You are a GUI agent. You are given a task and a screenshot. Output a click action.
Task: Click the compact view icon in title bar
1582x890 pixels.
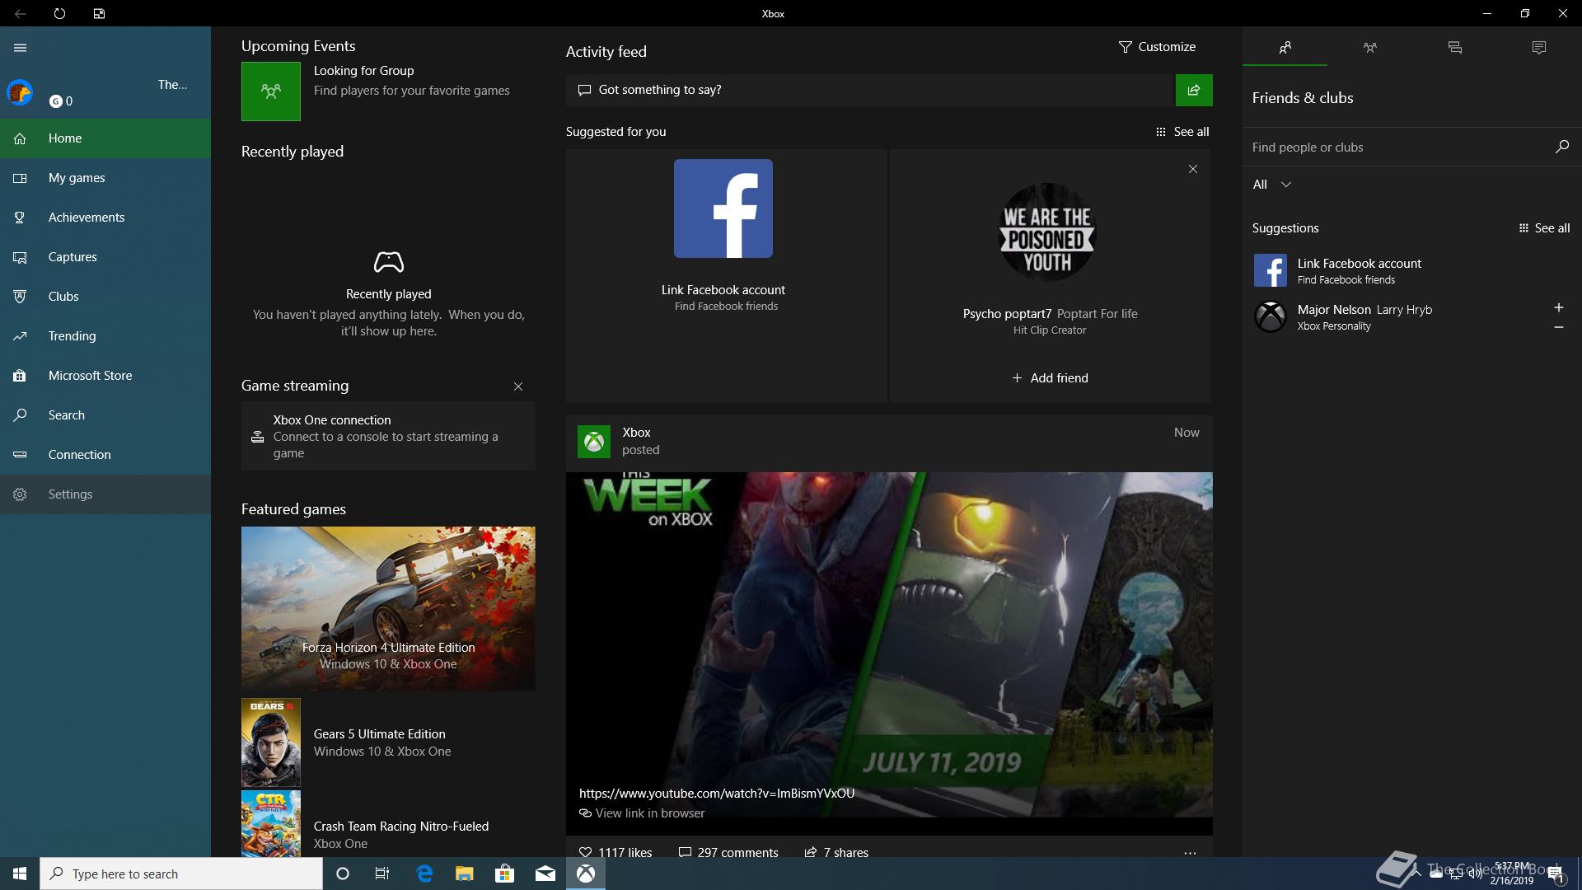click(99, 13)
